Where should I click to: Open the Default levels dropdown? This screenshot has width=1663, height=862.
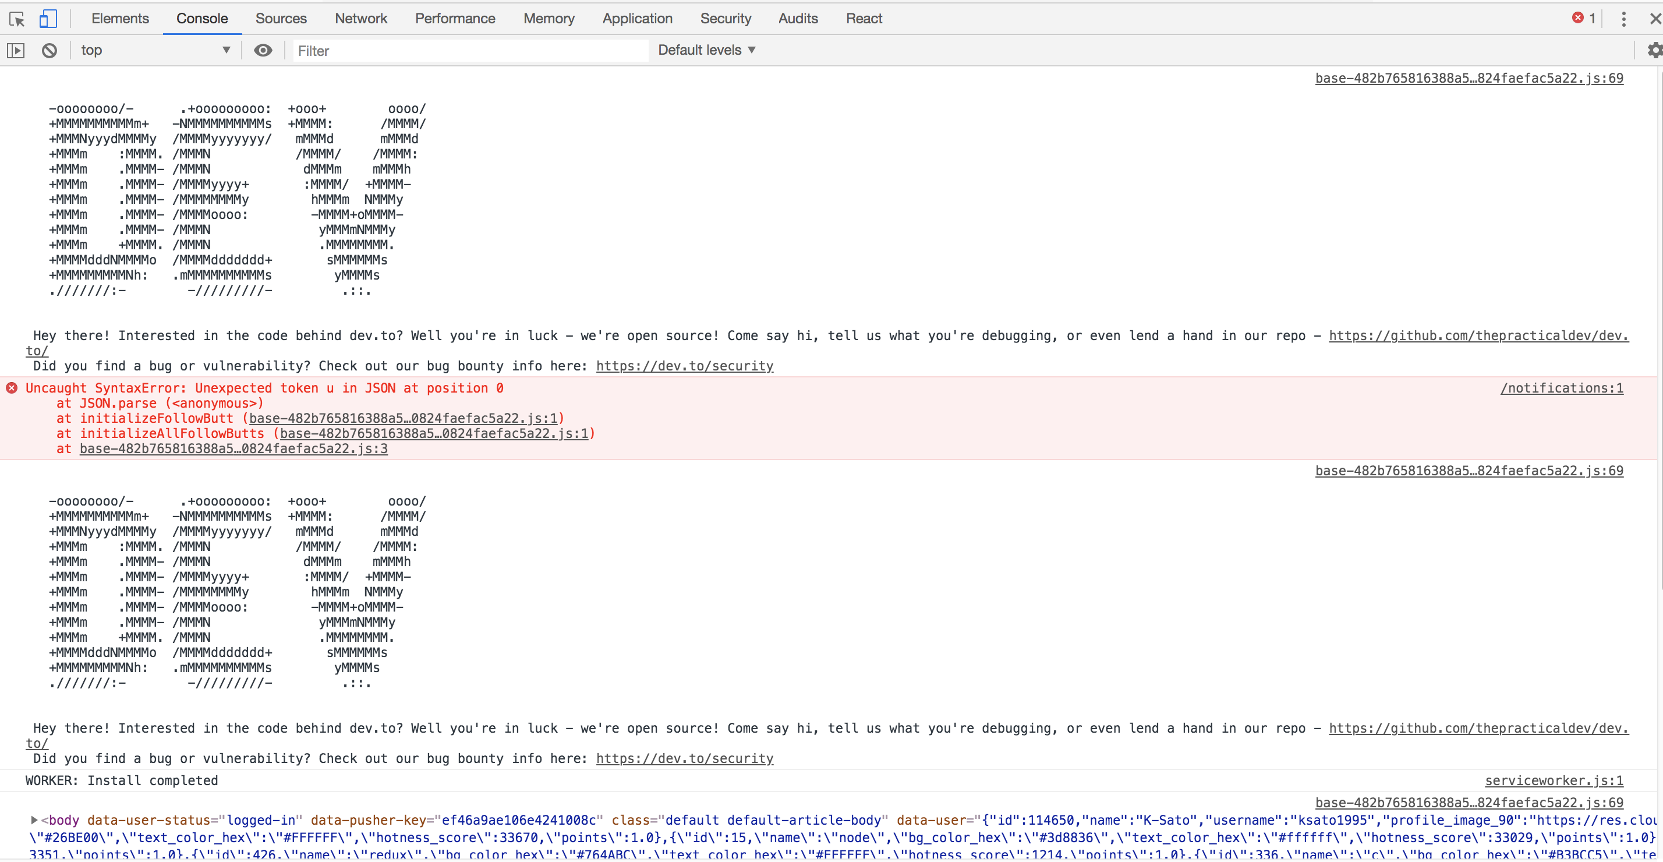[706, 50]
